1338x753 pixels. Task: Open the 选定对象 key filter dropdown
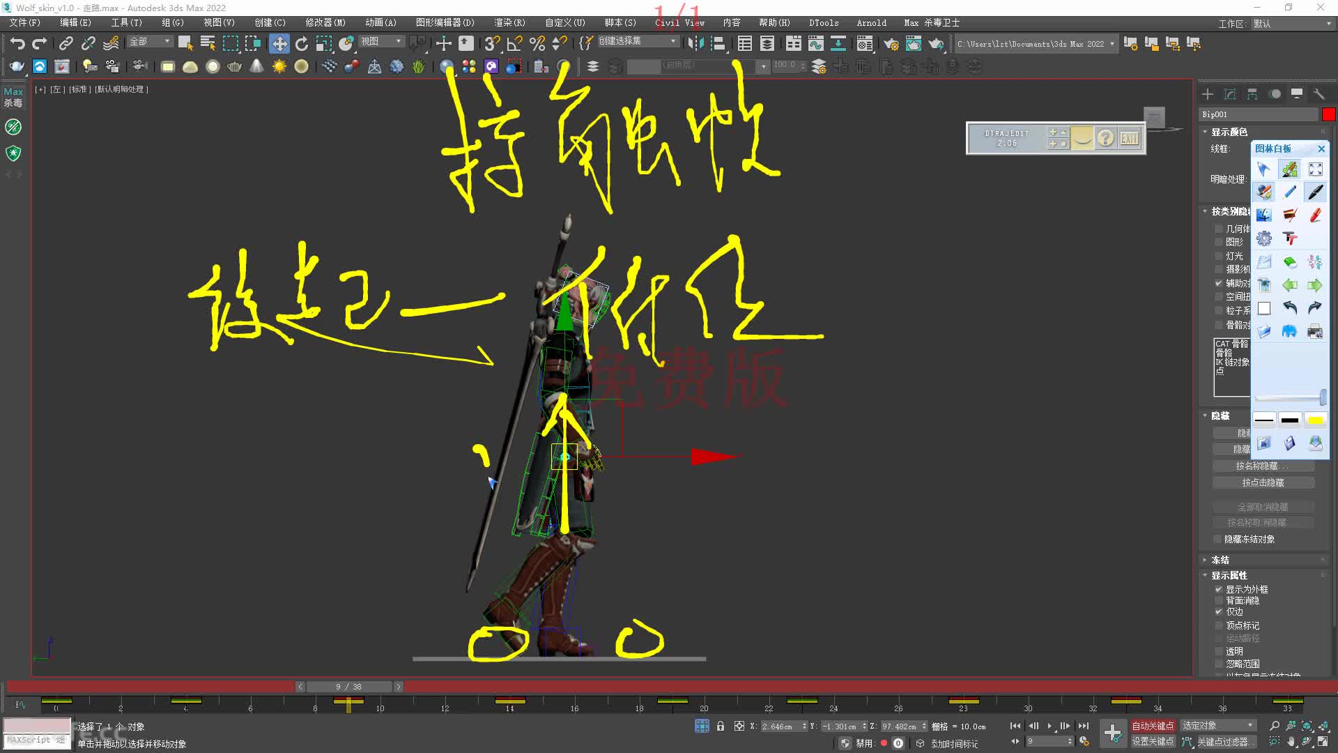(x=1217, y=726)
